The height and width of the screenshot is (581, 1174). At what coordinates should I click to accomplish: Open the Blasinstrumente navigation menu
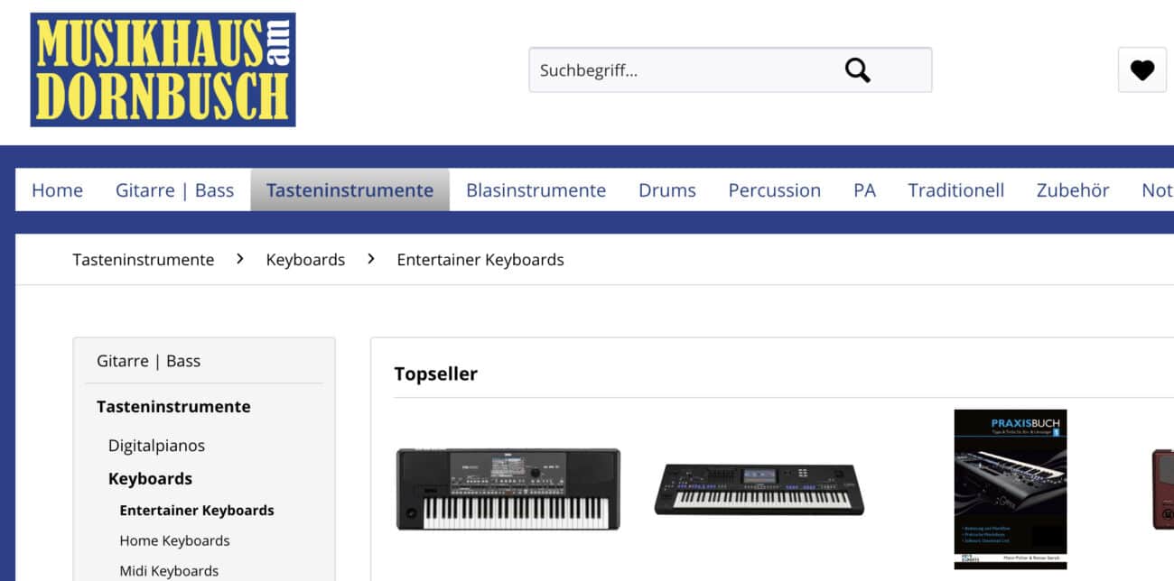click(536, 190)
